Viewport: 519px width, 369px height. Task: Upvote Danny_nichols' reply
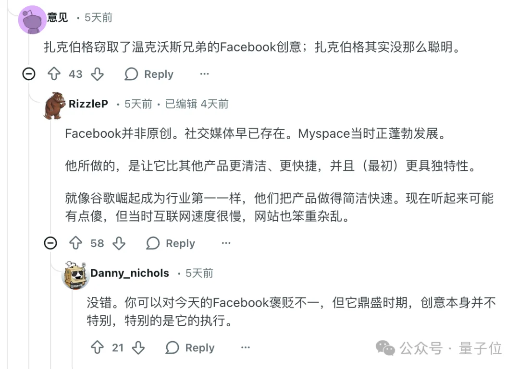[98, 348]
